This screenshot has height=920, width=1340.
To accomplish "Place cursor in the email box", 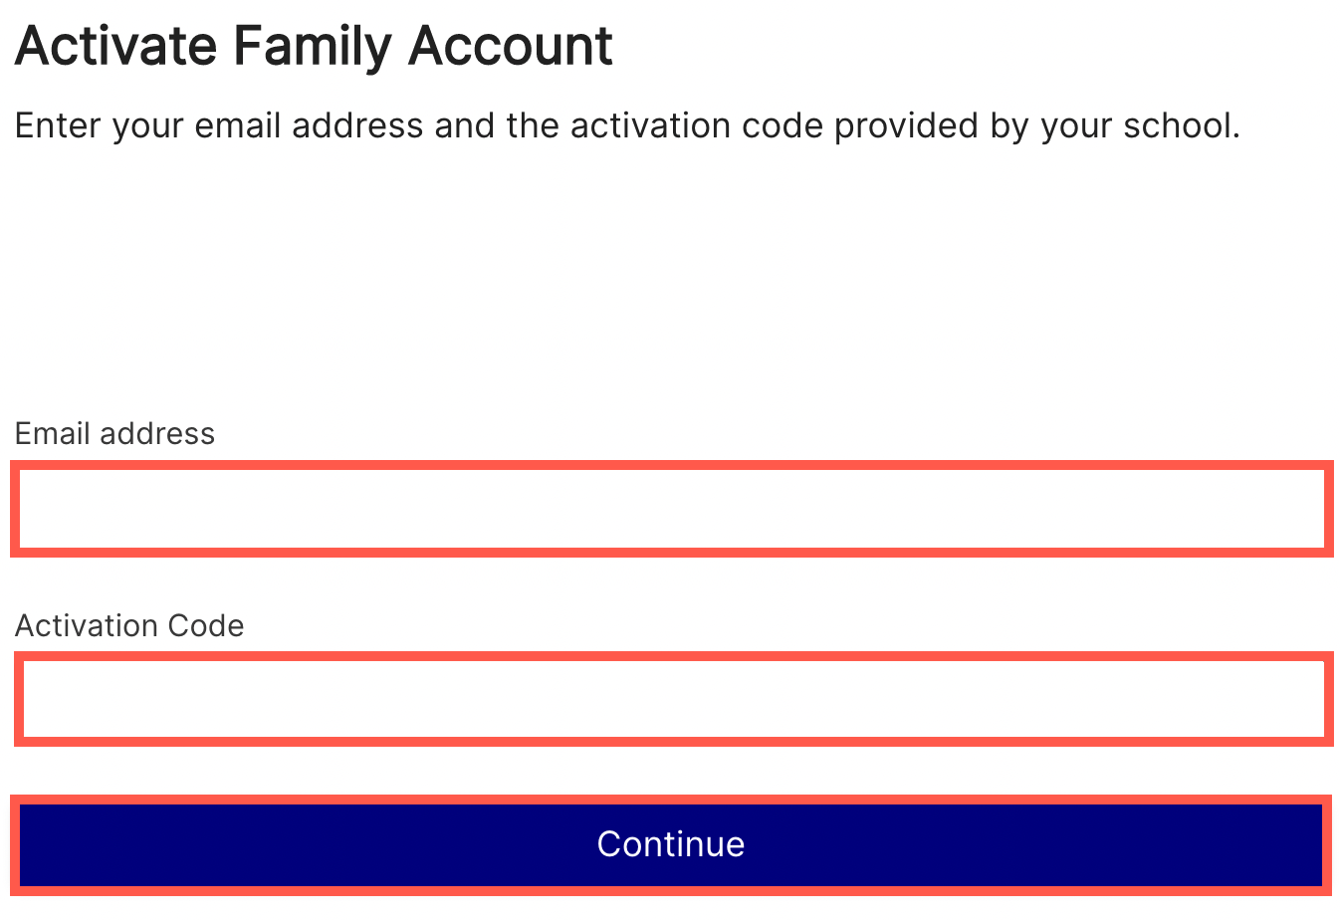I will 672,509.
